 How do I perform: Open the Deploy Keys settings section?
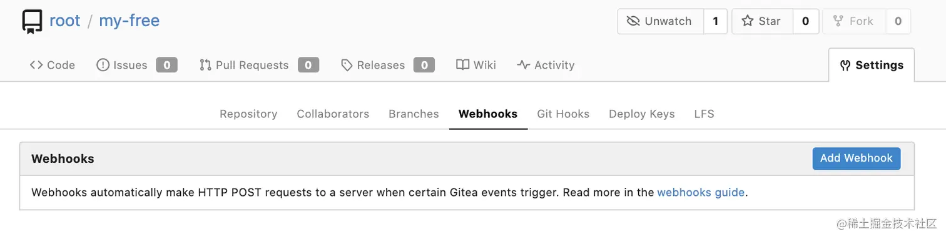[642, 114]
